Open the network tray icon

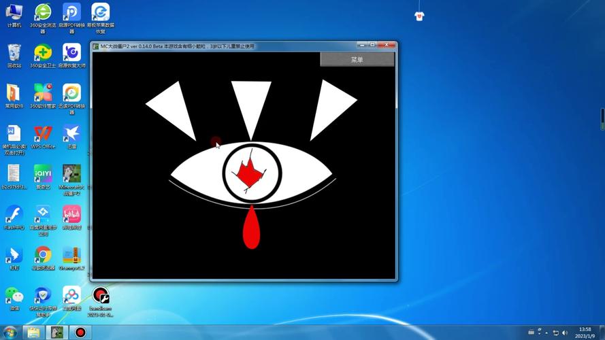click(x=555, y=333)
